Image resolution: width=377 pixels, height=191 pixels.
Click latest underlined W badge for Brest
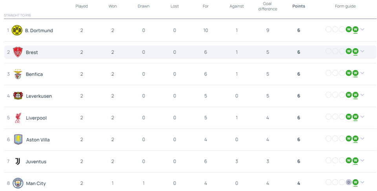[355, 51]
